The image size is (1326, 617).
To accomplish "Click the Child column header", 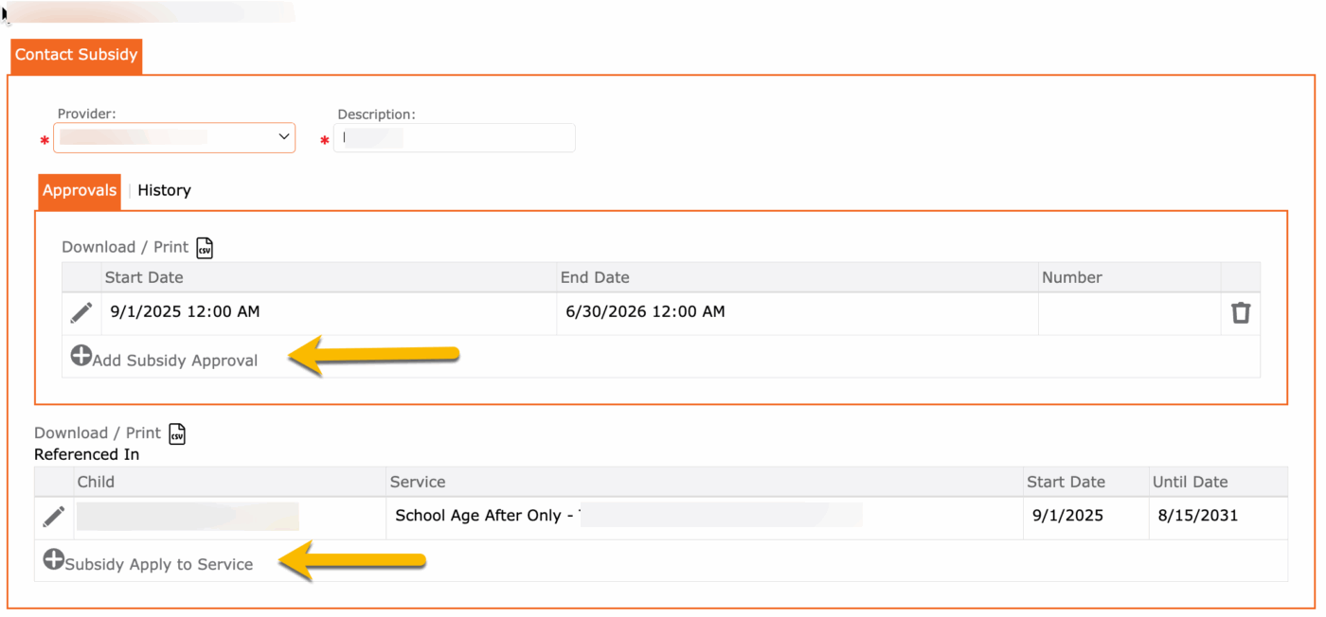I will click(96, 482).
